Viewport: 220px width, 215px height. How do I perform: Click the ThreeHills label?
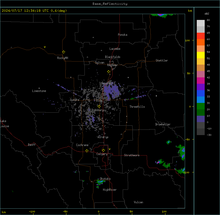(137, 107)
